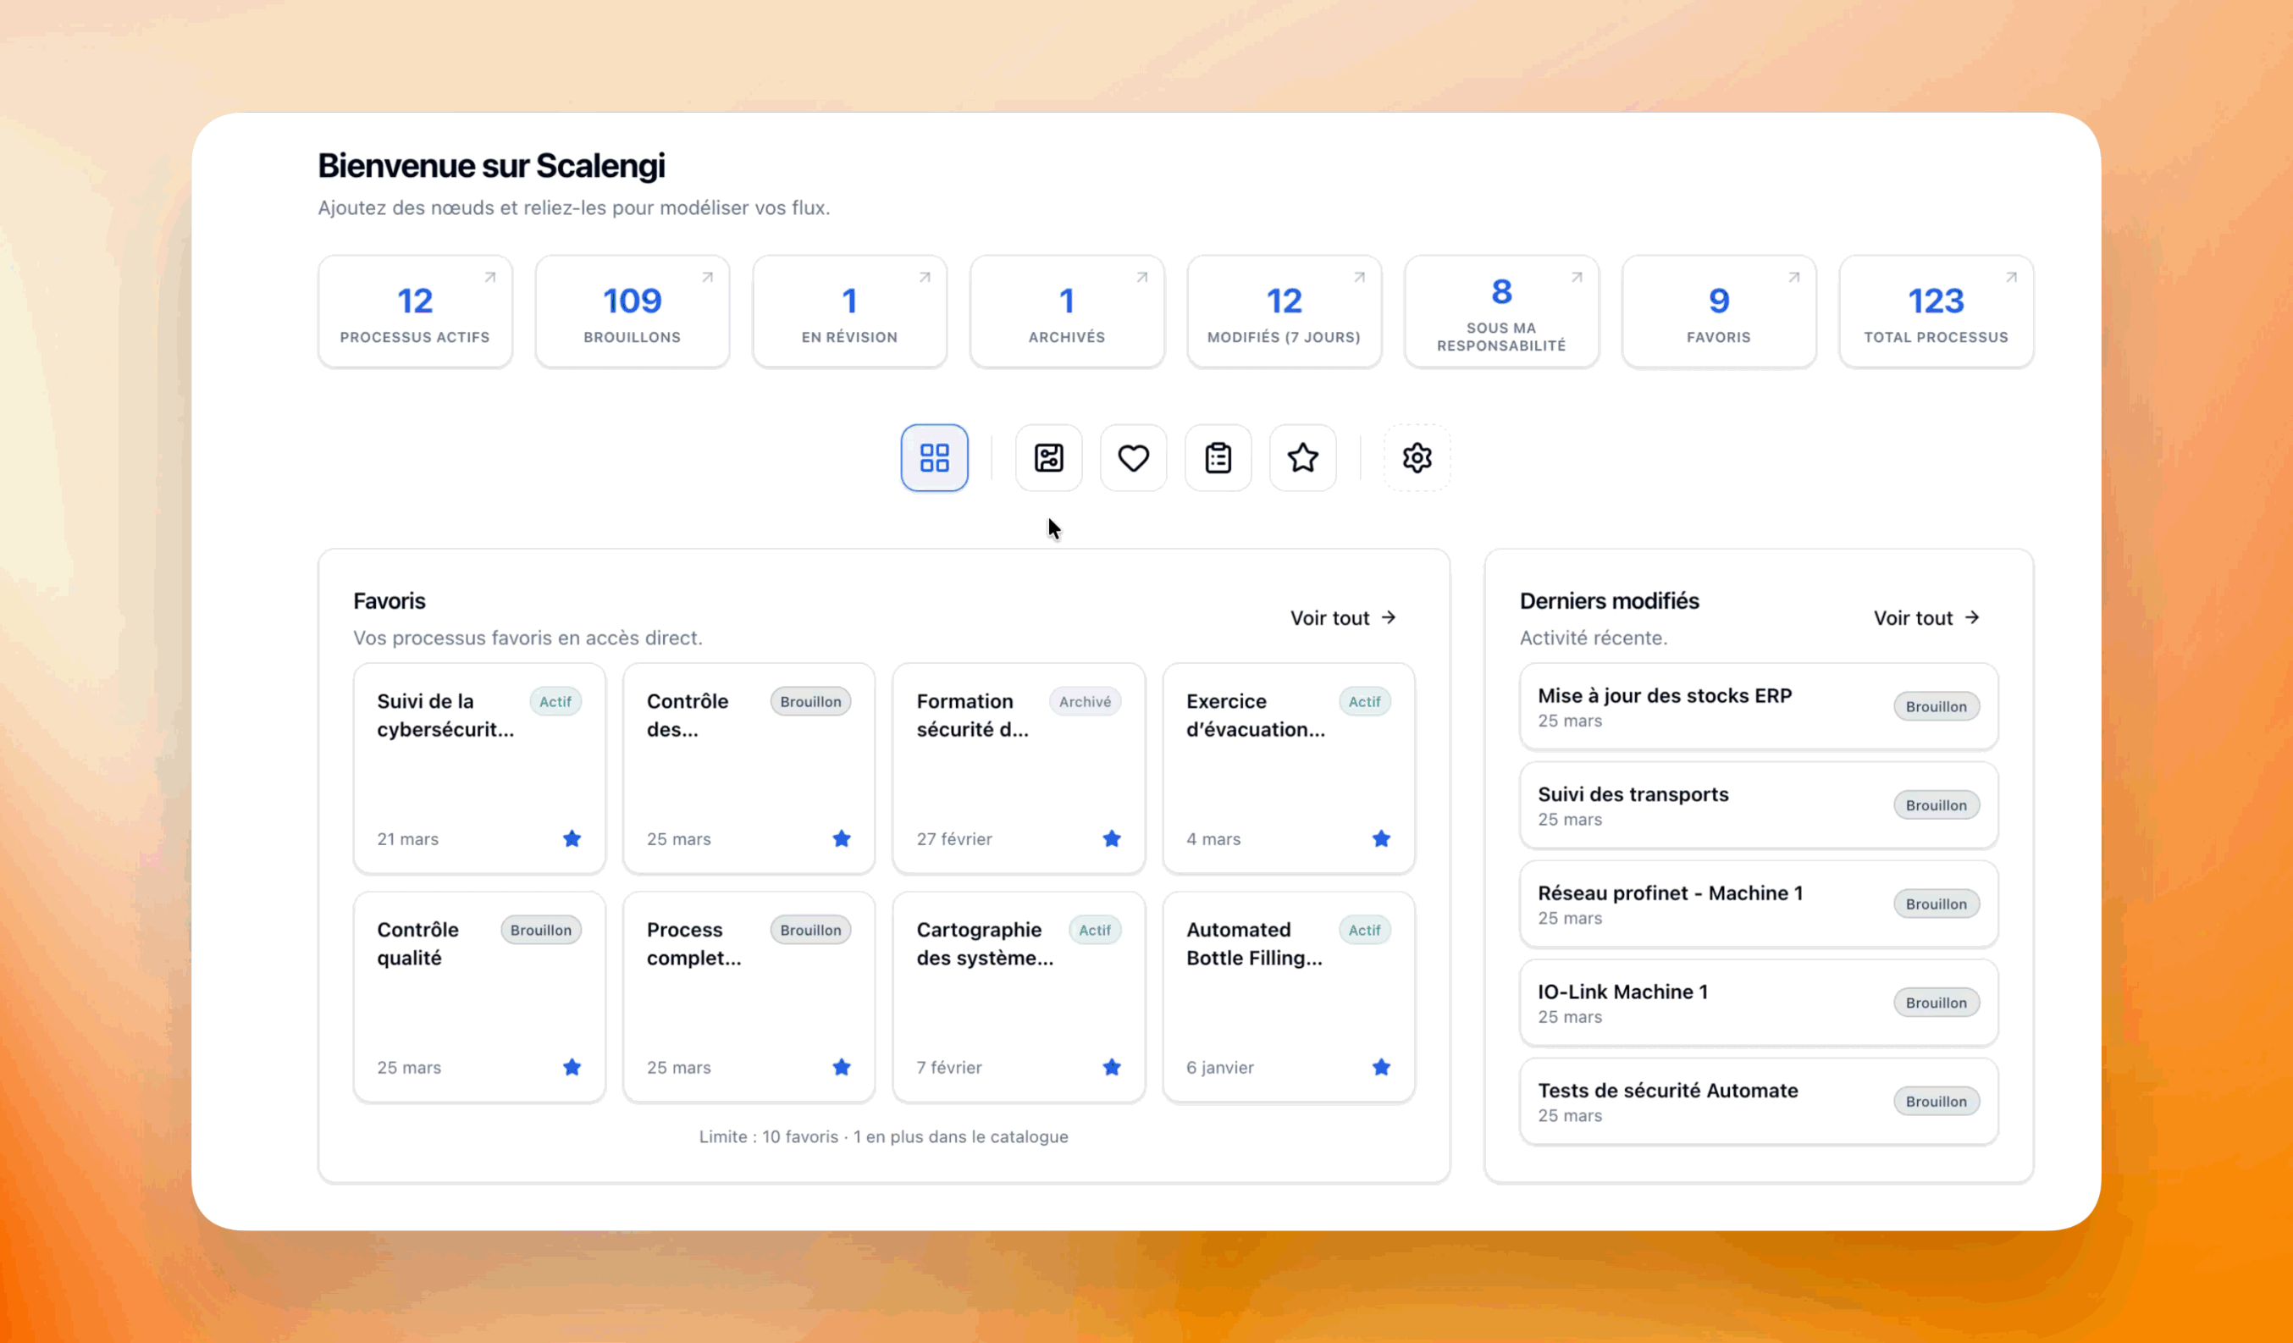This screenshot has width=2293, height=1343.
Task: Open the Modifiés (7 jours) stat card
Action: 1283,312
